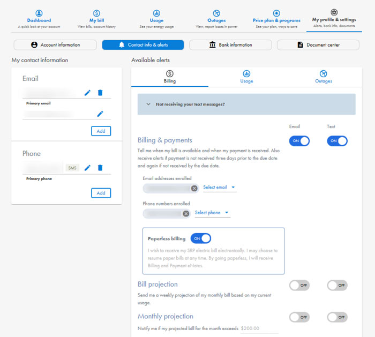
Task: Click Add button under Email
Action: (101, 131)
